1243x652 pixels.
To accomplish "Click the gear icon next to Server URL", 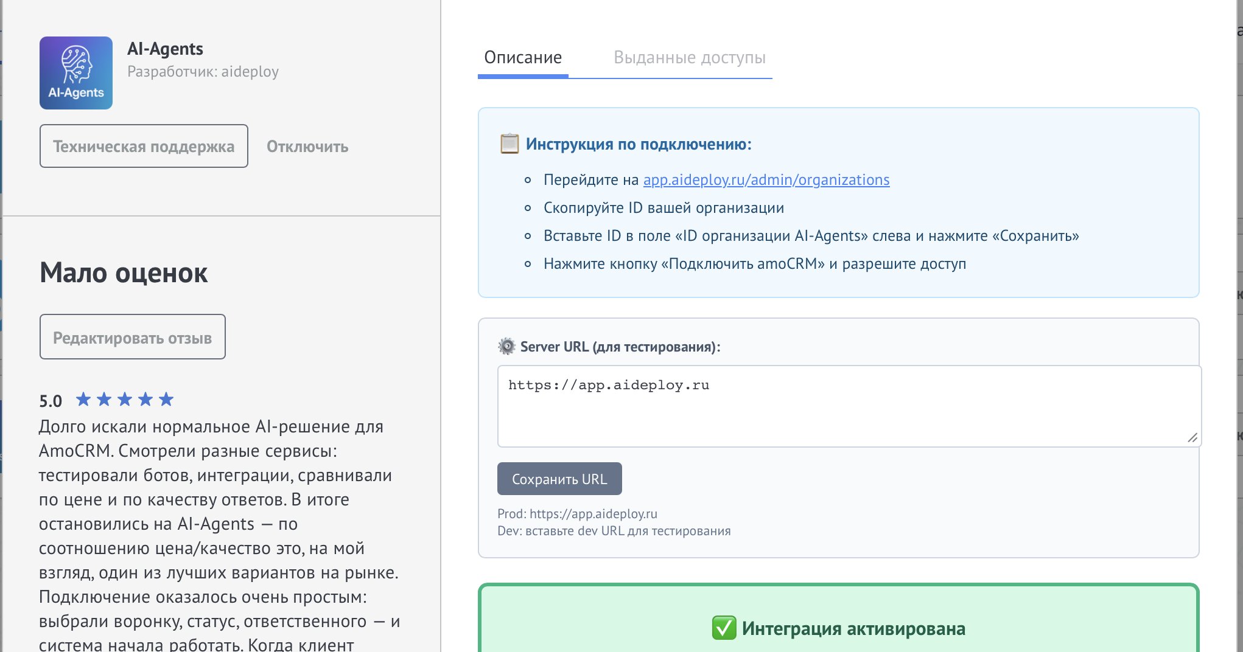I will (x=506, y=347).
